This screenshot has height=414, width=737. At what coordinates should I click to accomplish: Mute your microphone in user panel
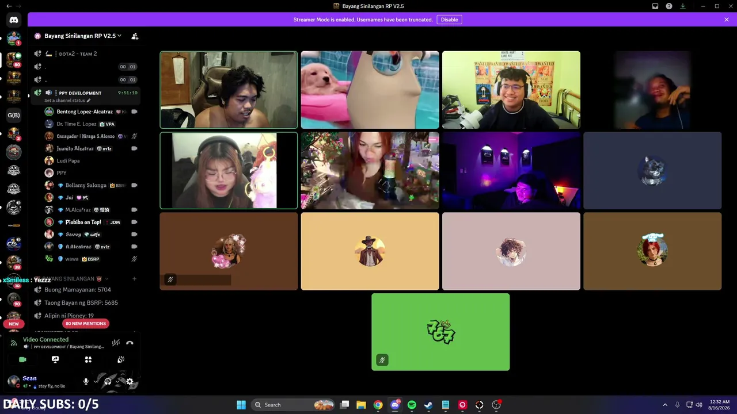pos(86,381)
